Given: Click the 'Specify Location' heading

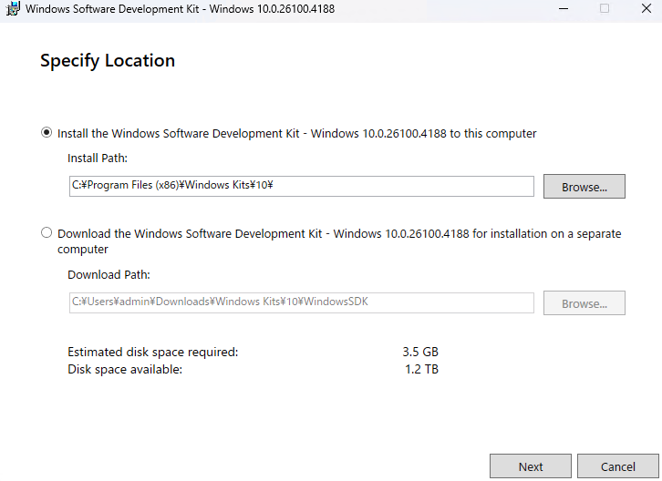Looking at the screenshot, I should (x=108, y=61).
